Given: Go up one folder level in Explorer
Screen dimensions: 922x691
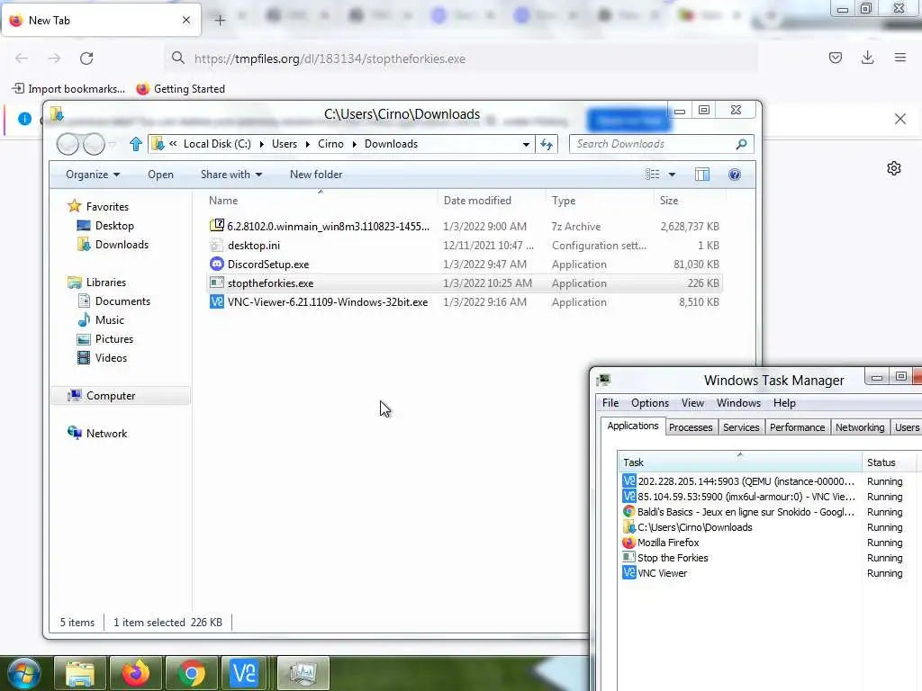Looking at the screenshot, I should 136,144.
